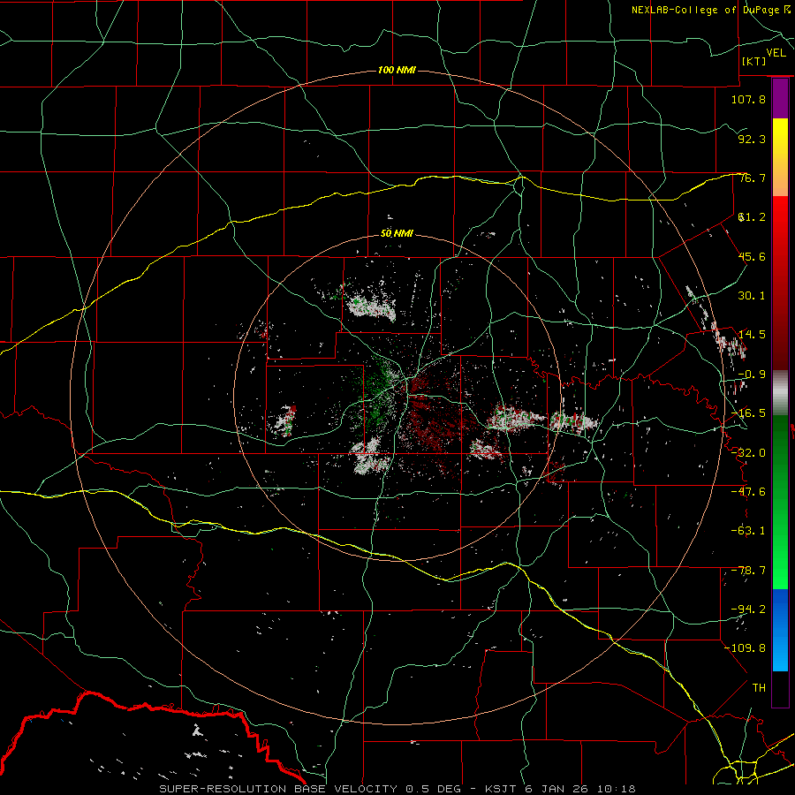
Task: Select the -47.6 value on velocity scale
Action: point(748,492)
